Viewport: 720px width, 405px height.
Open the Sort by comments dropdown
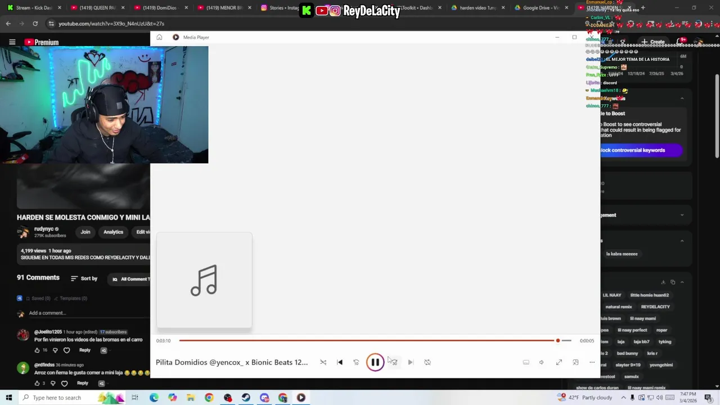click(84, 278)
